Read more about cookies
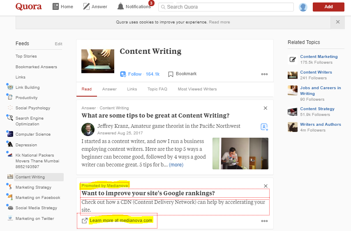The width and height of the screenshot is (351, 231). (x=219, y=22)
